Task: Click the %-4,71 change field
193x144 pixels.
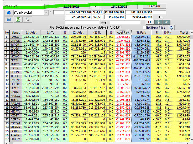Action: (x=97, y=12)
